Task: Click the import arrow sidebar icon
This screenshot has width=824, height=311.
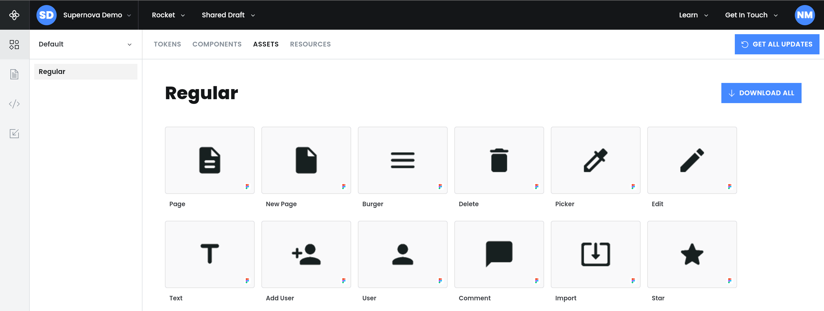Action: [14, 133]
